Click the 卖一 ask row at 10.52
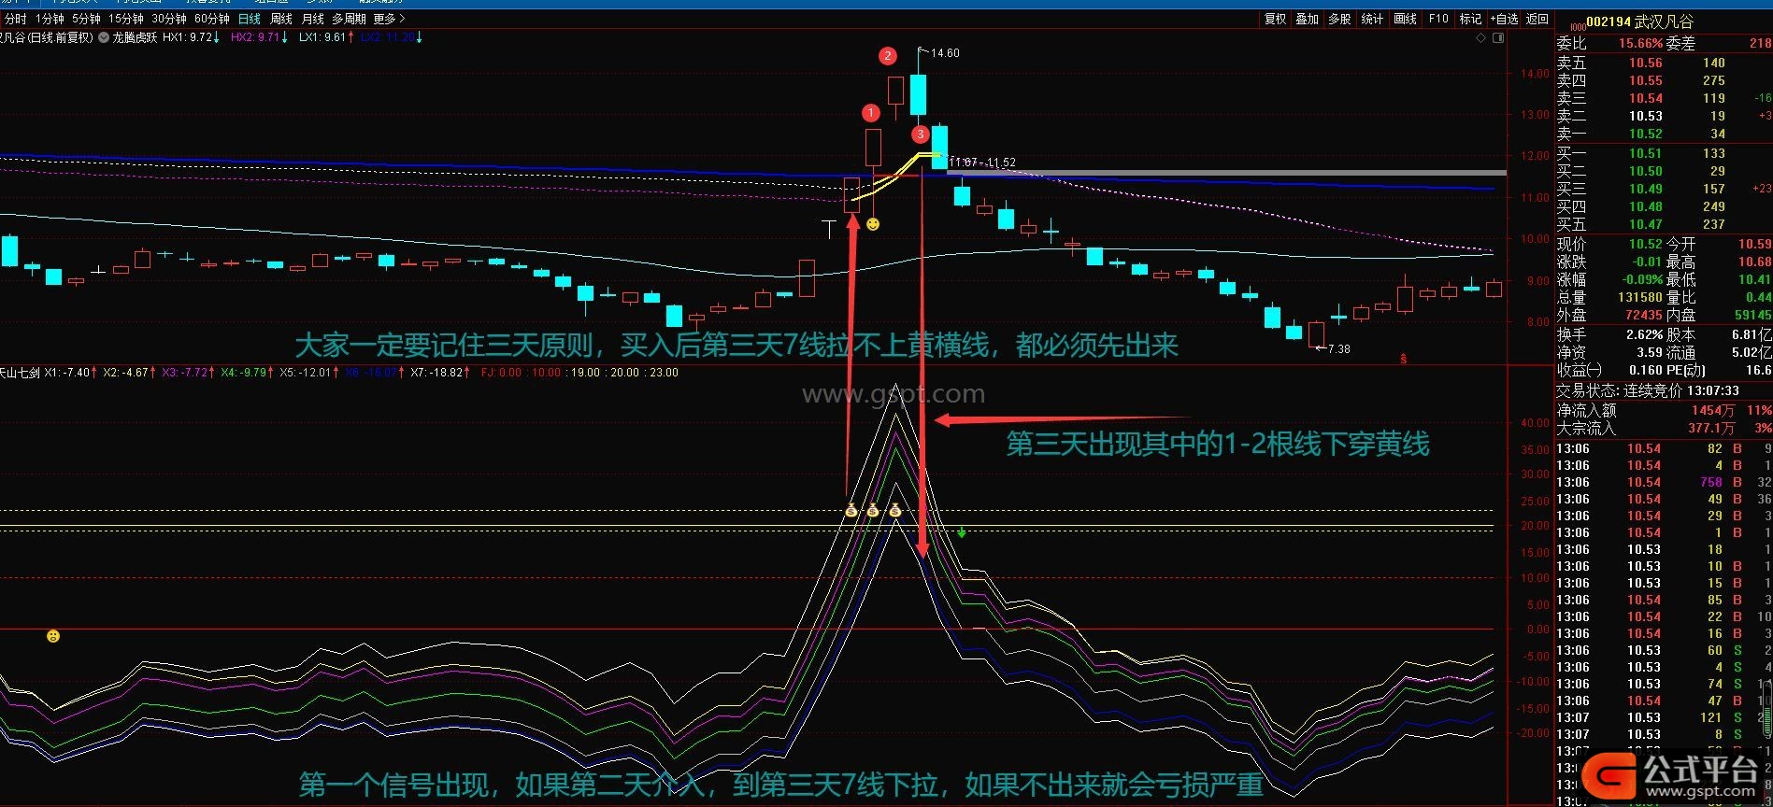Viewport: 1773px width, 807px height. tap(1664, 134)
